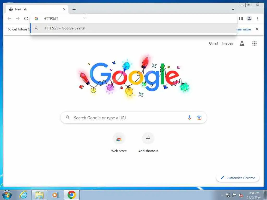Select the HTTPS:?? Google Search suggestion
267x200 pixels.
point(134,28)
